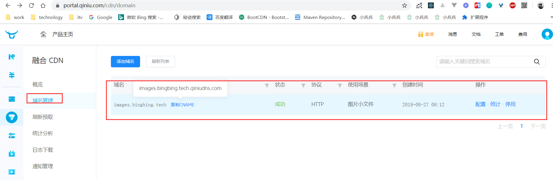The width and height of the screenshot is (553, 180).
Task: Click the teal m circle extension
Action: click(x=489, y=5)
